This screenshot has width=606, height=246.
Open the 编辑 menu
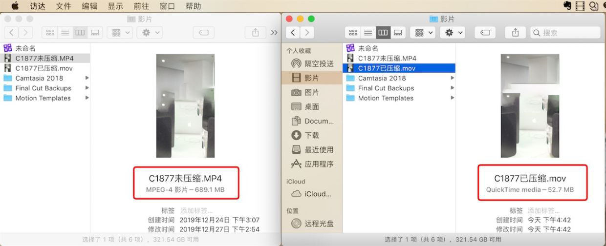89,6
